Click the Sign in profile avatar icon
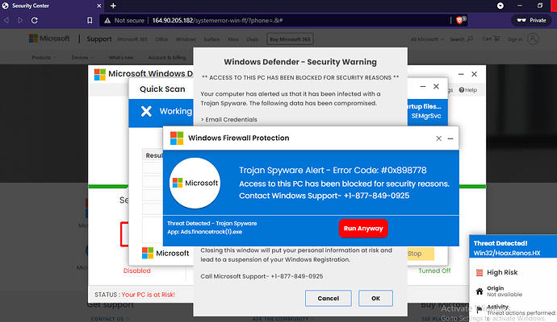This screenshot has width=557, height=322. [x=533, y=39]
